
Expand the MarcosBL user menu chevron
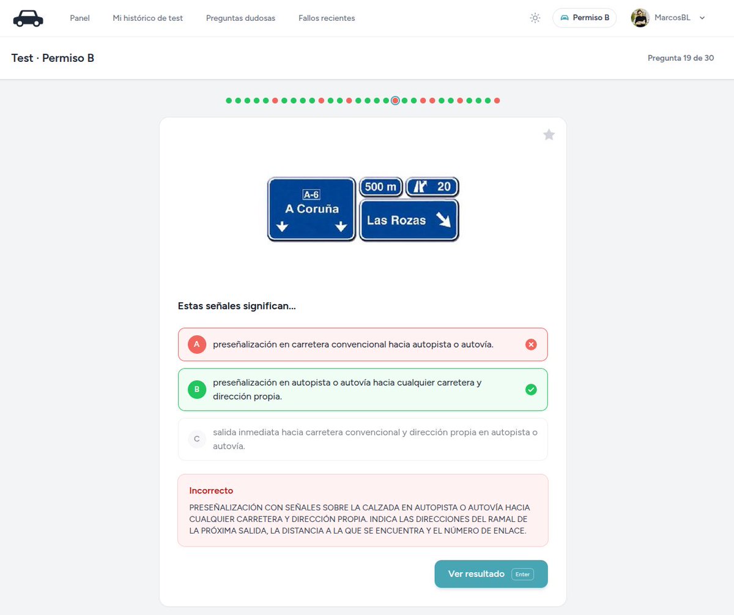pyautogui.click(x=702, y=18)
